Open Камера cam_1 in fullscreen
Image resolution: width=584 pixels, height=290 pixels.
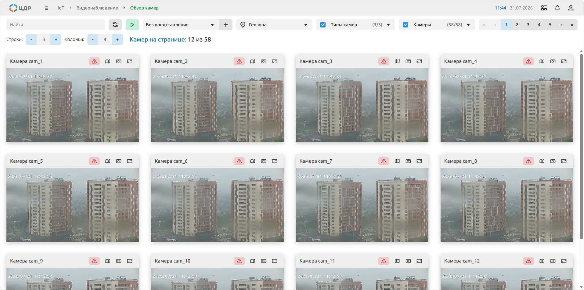130,61
